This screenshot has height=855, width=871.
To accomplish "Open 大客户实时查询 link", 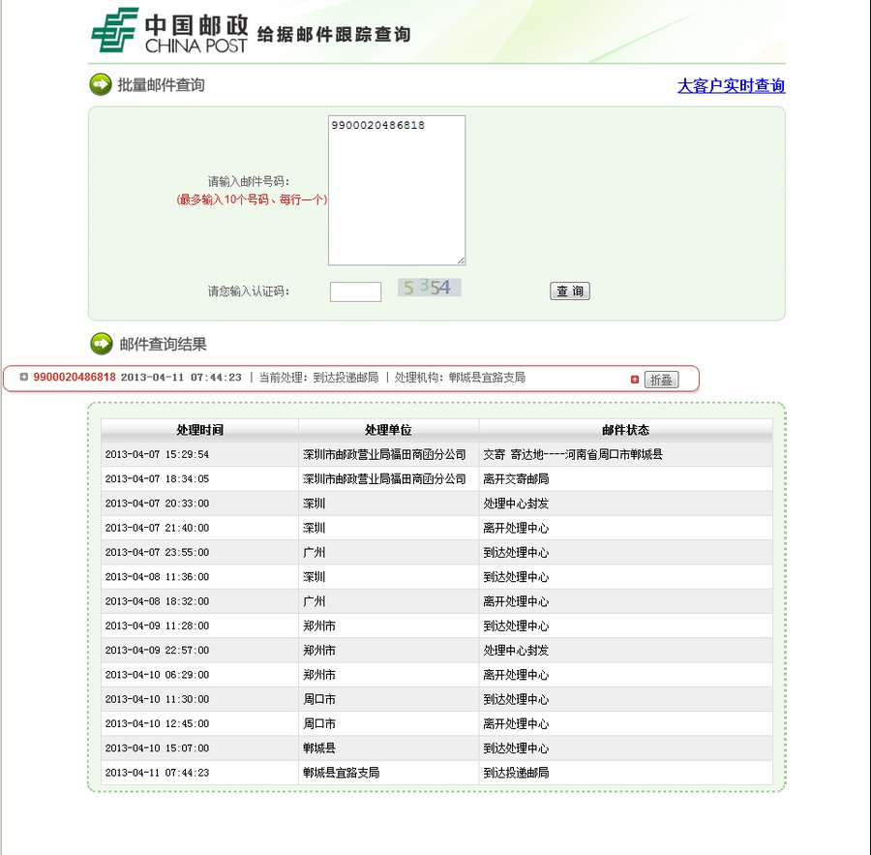I will tap(731, 85).
